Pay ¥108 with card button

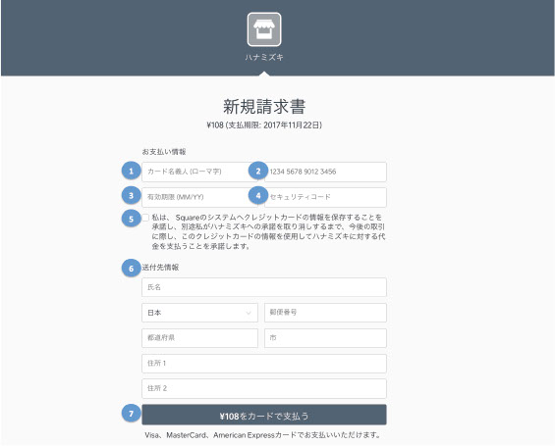264,415
